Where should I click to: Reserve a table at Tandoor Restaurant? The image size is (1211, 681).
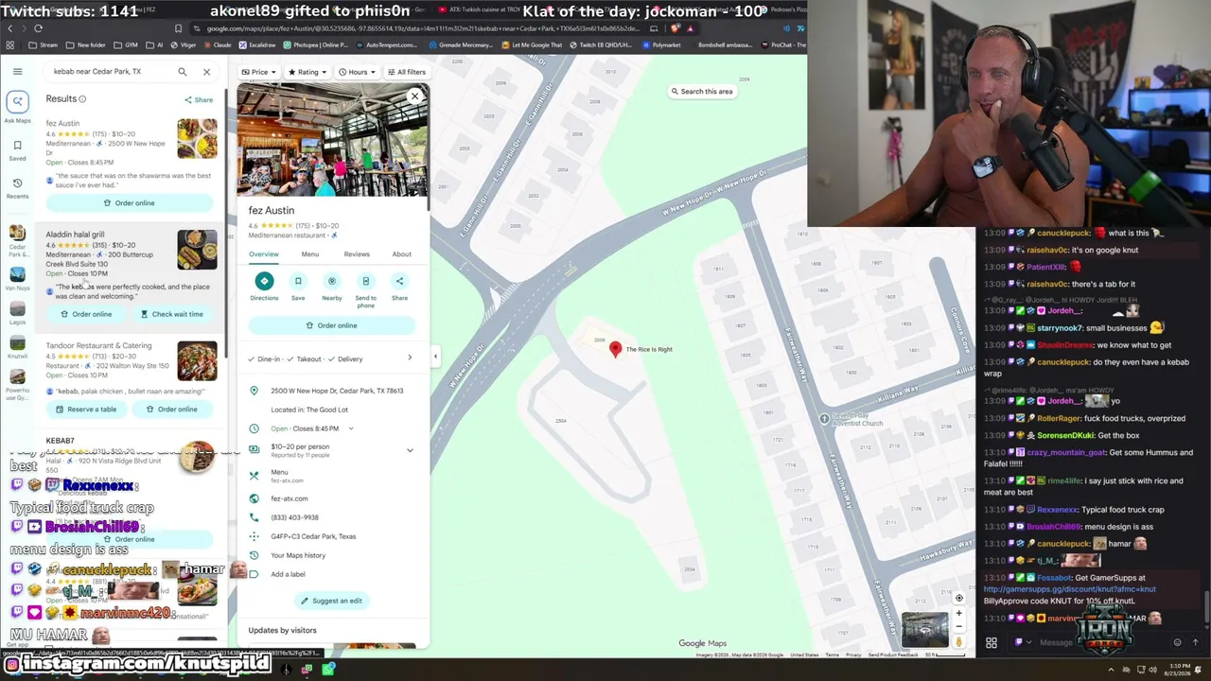86,410
